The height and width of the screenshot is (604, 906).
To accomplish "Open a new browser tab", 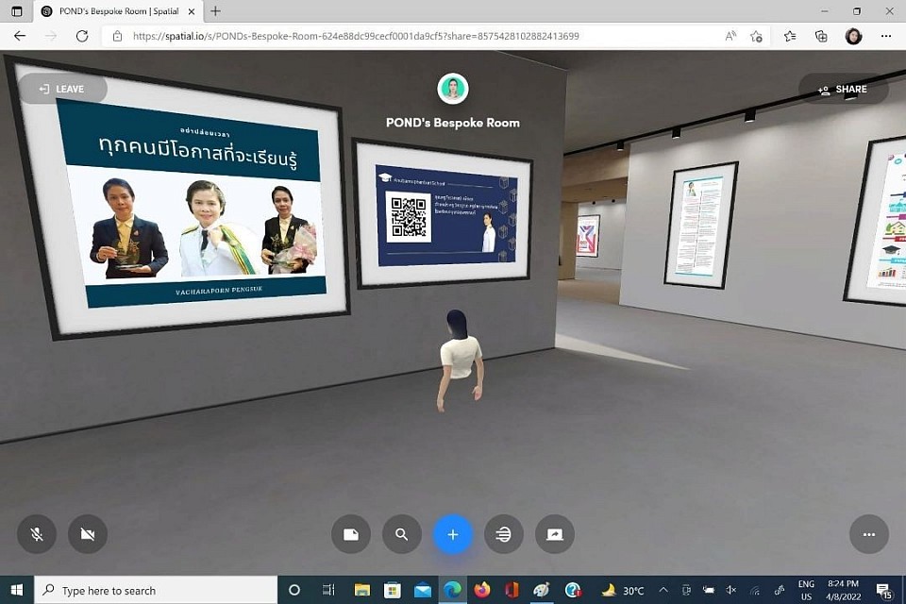I will [x=215, y=11].
